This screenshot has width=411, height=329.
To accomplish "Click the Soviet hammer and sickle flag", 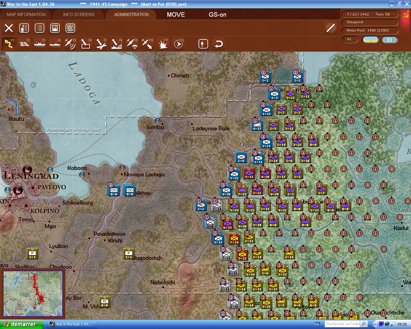I will (406, 14).
